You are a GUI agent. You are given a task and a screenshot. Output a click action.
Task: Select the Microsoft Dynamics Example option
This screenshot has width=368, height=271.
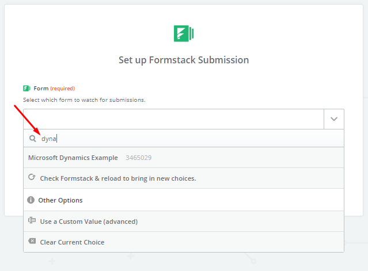click(x=73, y=158)
